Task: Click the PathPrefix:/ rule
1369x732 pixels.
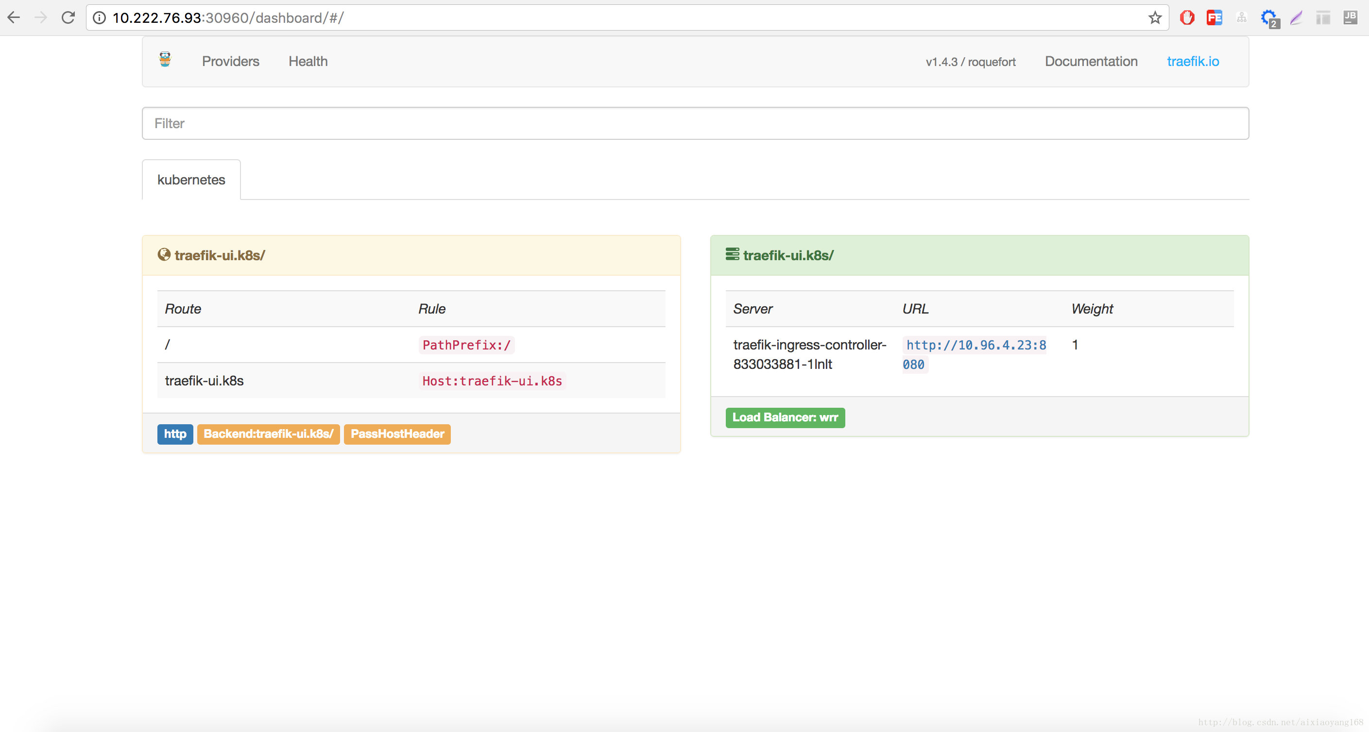Action: (466, 345)
